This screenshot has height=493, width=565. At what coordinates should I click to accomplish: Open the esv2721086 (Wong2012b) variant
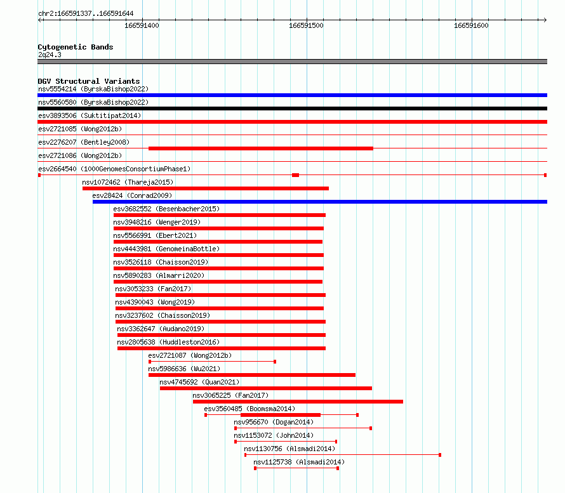point(80,155)
